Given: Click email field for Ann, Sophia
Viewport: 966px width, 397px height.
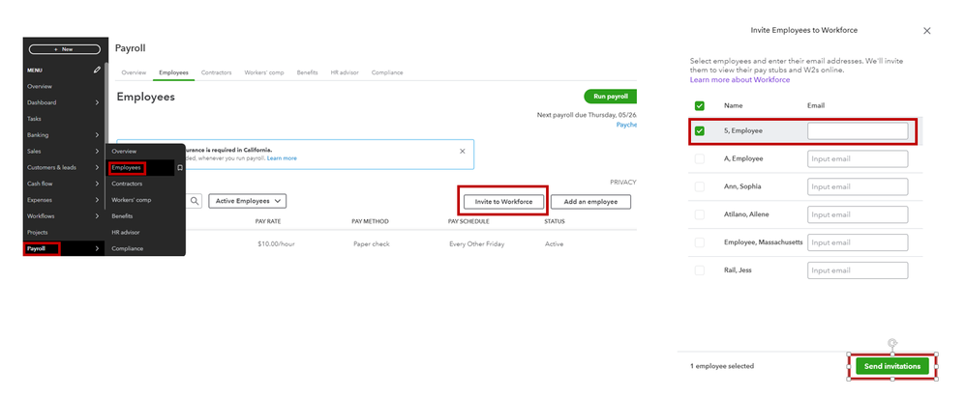Looking at the screenshot, I should [x=858, y=186].
